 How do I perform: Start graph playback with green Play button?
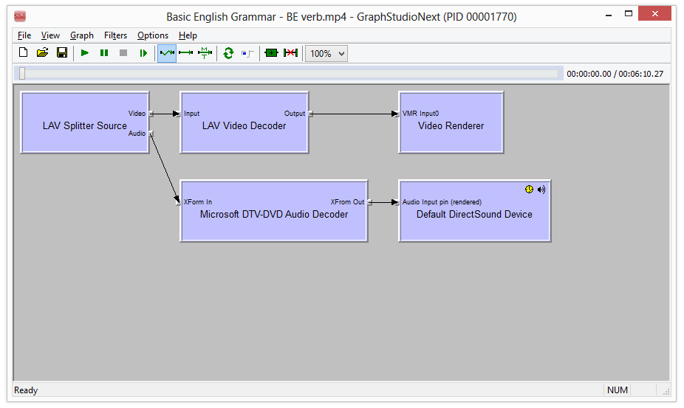85,53
